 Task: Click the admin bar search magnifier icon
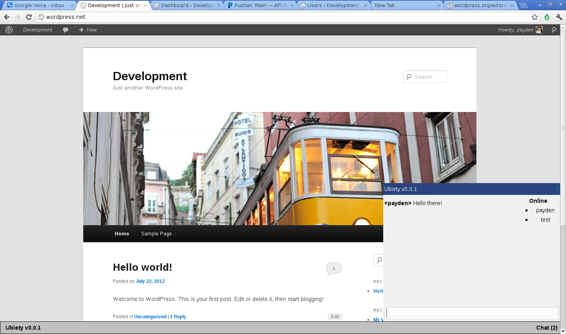click(554, 30)
